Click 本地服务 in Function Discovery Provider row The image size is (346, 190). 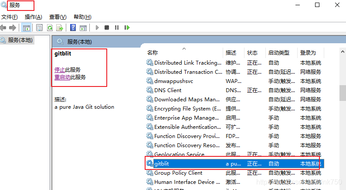tap(310, 136)
